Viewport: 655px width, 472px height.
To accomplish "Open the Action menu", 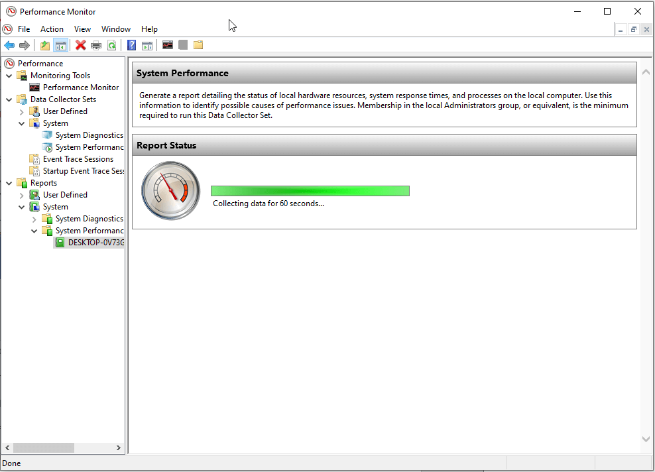I will pos(52,29).
